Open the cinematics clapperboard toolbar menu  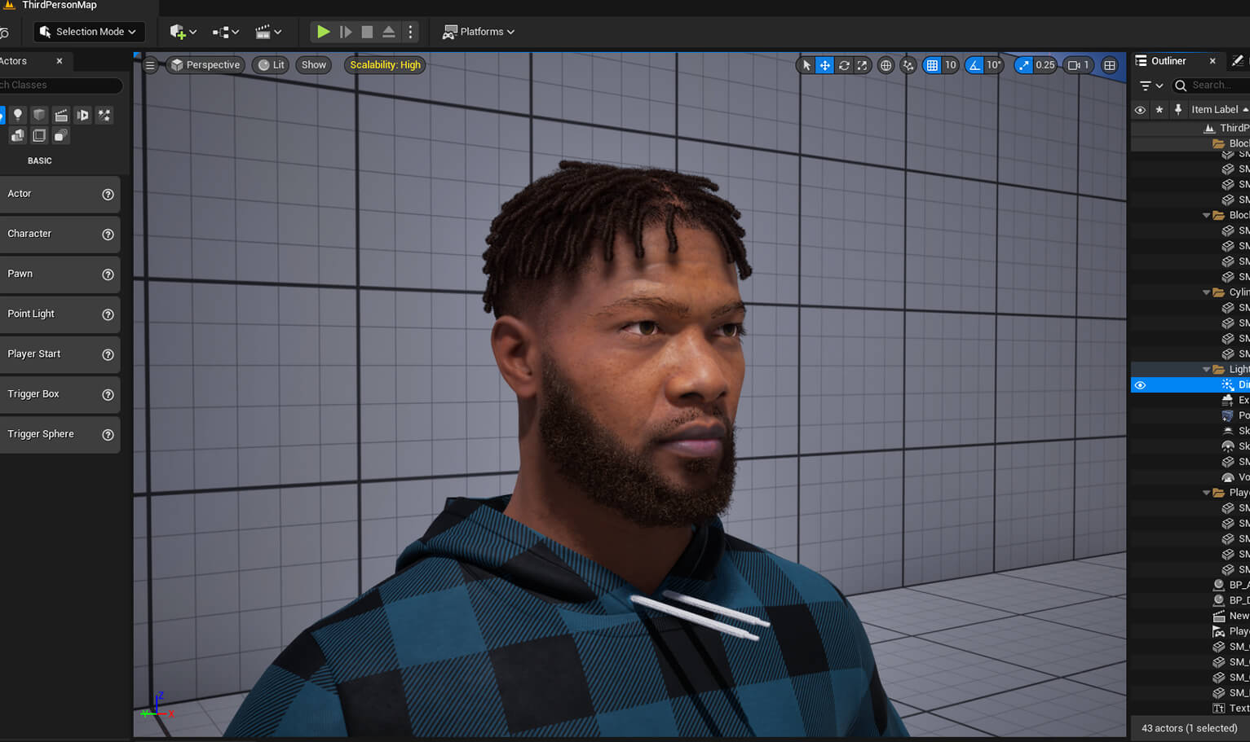(x=268, y=32)
